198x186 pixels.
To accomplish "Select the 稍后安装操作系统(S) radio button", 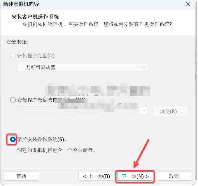I will [x=13, y=139].
